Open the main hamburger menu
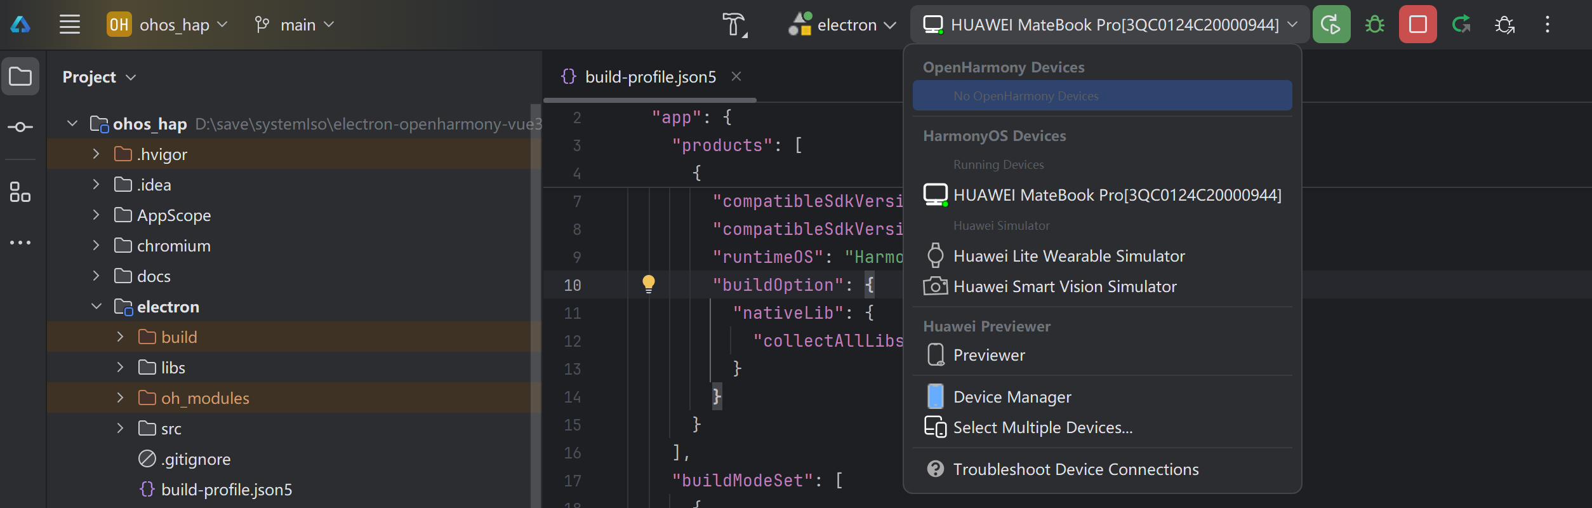Viewport: 1592px width, 508px height. [x=70, y=25]
